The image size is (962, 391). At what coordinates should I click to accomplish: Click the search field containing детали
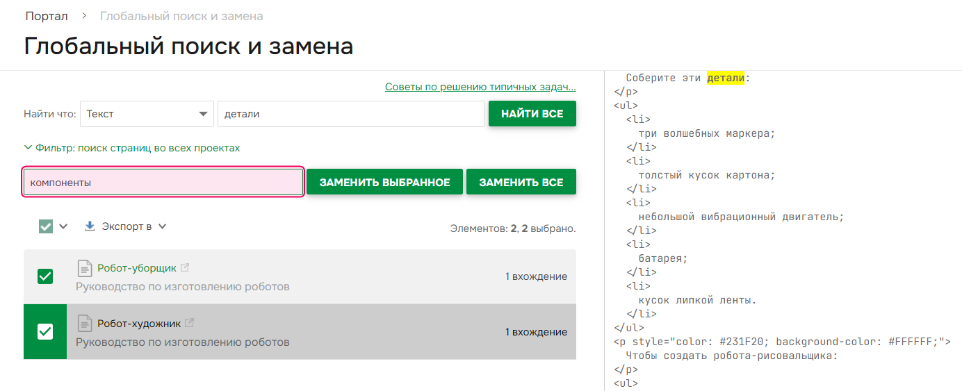[351, 114]
